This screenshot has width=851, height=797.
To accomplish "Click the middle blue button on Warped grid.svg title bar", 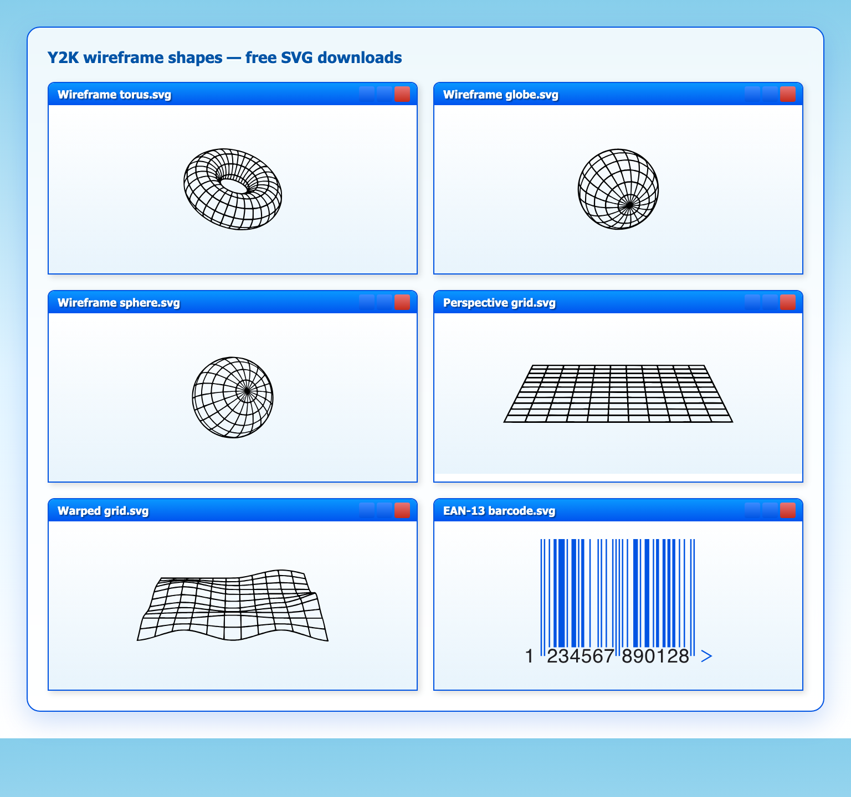I will (x=385, y=510).
